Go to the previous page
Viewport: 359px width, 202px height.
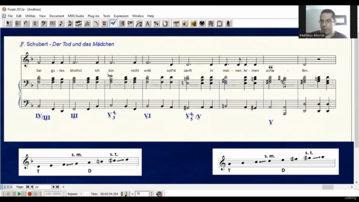(x=32, y=187)
